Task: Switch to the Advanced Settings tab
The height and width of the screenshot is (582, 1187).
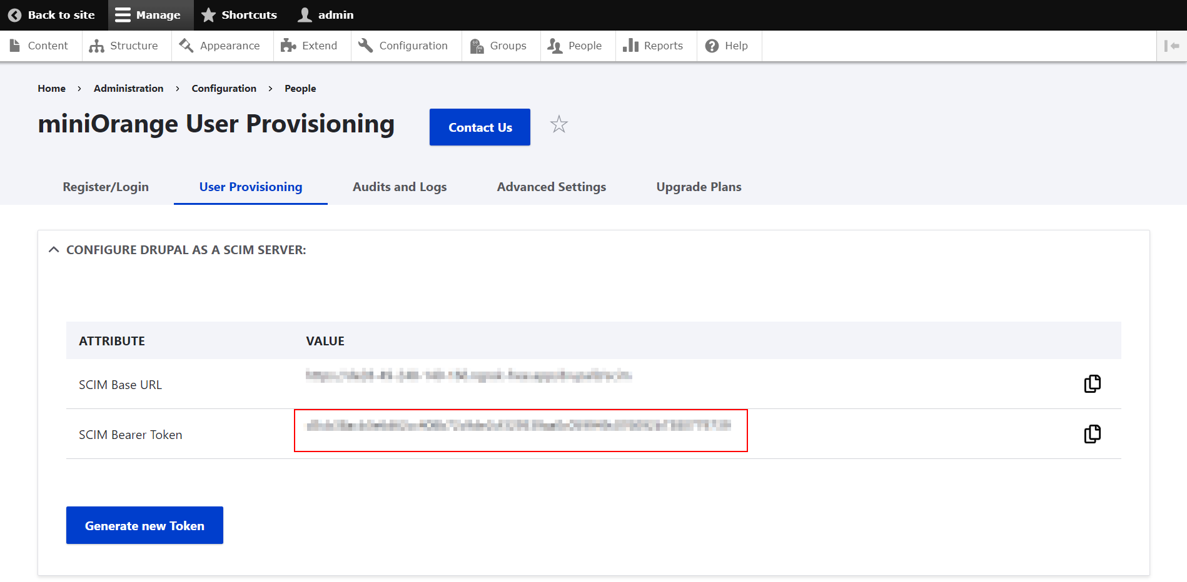Action: pos(552,187)
